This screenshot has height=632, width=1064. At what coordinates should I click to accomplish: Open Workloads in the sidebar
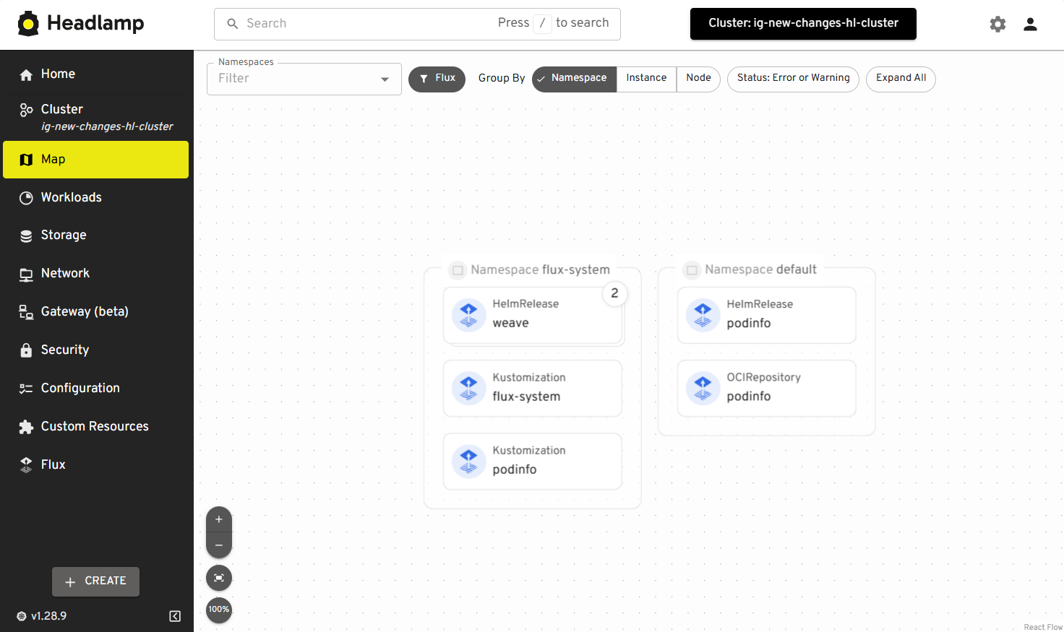click(95, 198)
